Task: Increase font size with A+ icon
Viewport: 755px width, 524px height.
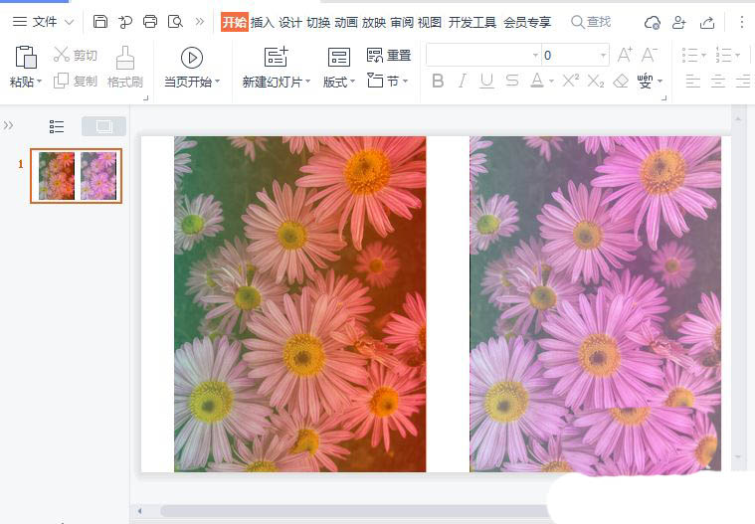Action: point(625,55)
